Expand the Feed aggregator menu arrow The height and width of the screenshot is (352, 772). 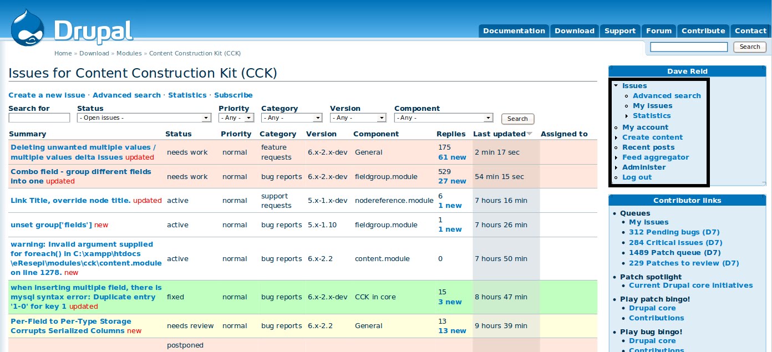(616, 157)
